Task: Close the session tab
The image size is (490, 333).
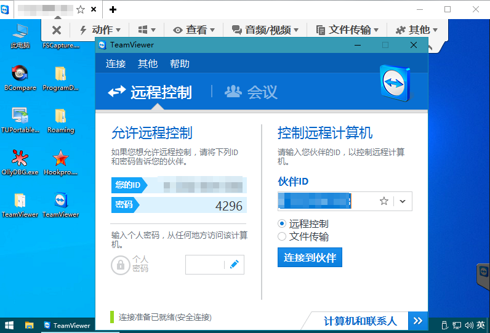Action: click(x=94, y=10)
